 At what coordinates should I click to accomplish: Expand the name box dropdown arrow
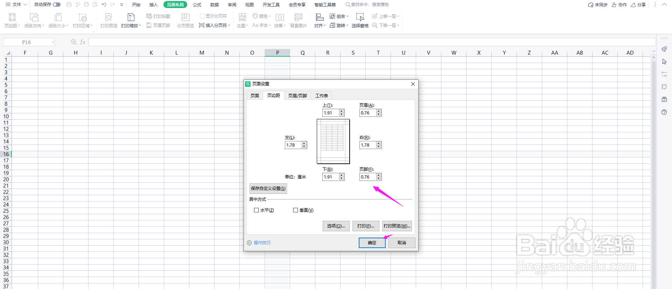coord(53,42)
